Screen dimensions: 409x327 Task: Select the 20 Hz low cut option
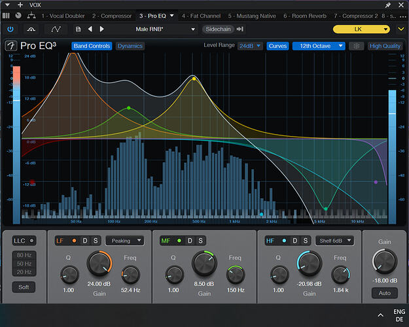click(24, 272)
